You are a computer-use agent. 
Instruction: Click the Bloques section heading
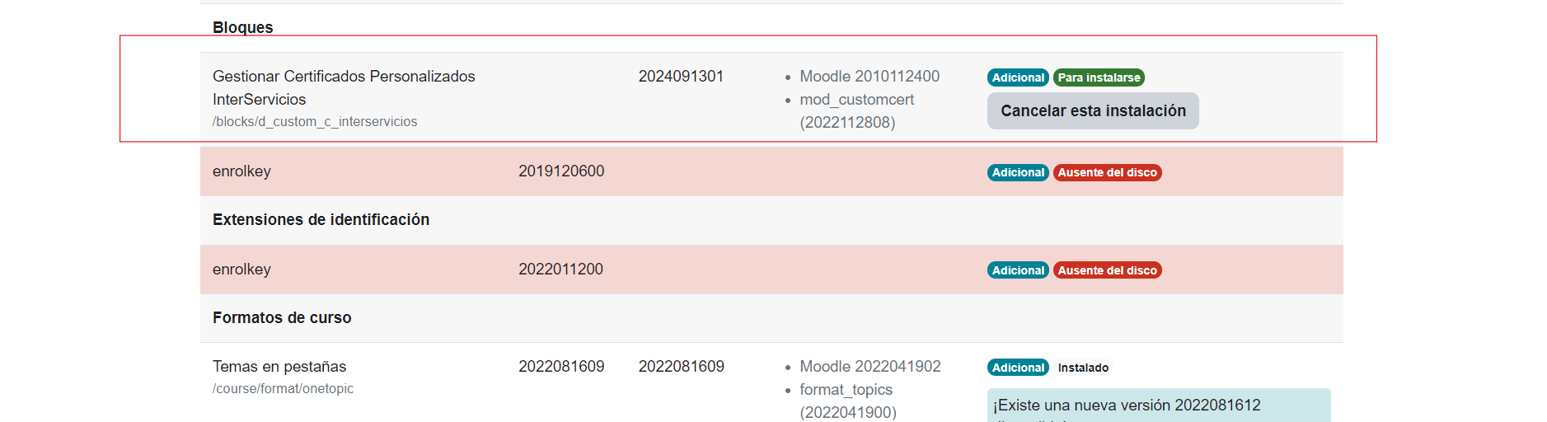[x=243, y=27]
